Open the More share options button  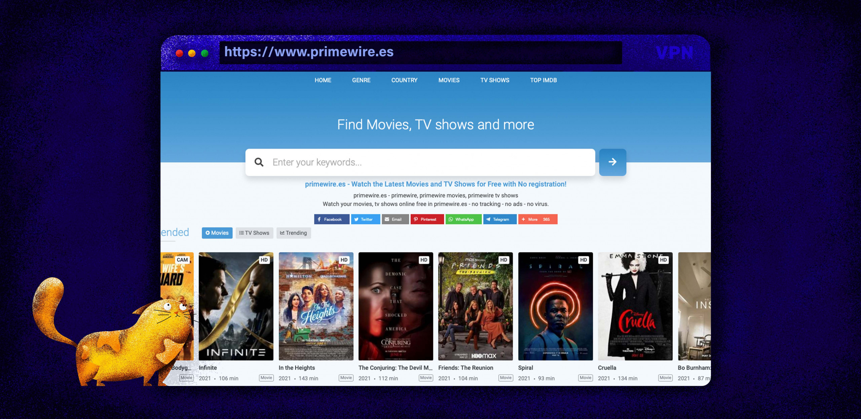pos(537,219)
